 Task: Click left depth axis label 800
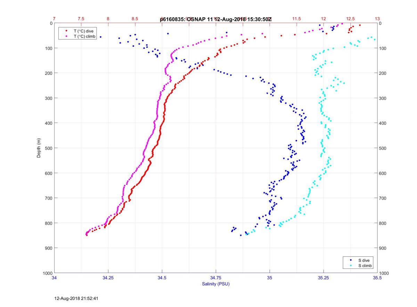[49, 223]
